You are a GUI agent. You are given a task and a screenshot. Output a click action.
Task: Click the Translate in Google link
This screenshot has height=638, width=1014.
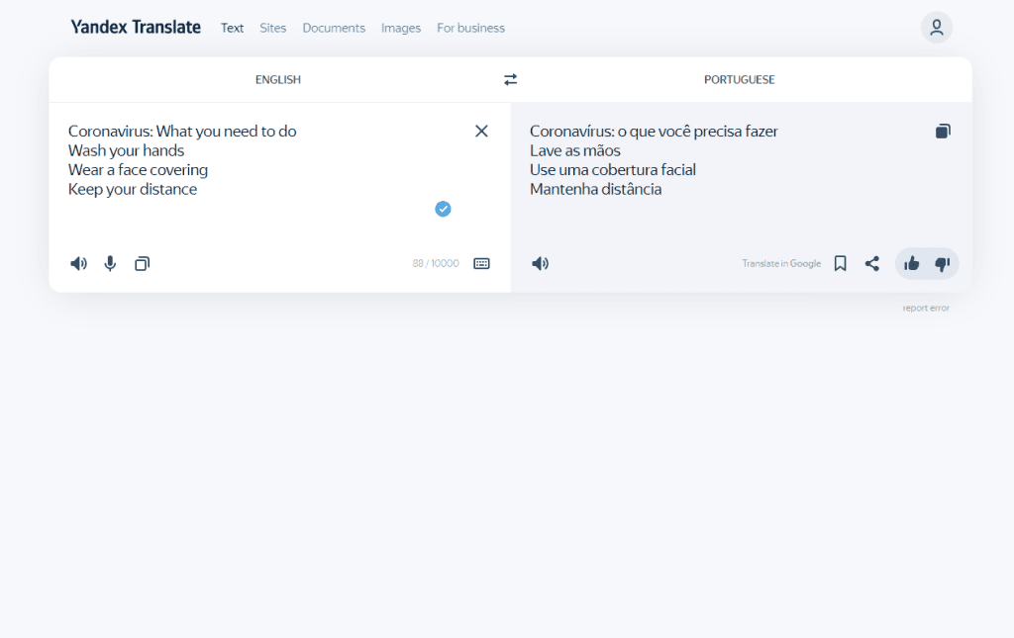pos(781,263)
